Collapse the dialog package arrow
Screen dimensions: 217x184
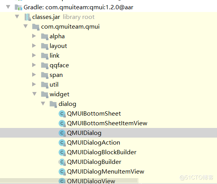click(43, 104)
